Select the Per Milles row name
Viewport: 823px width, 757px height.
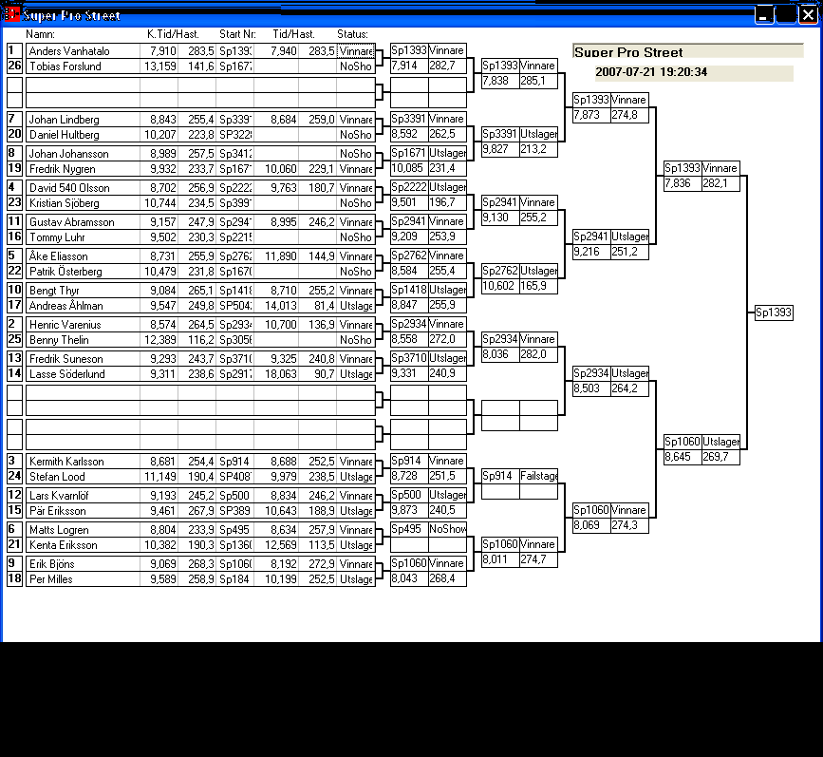click(82, 579)
